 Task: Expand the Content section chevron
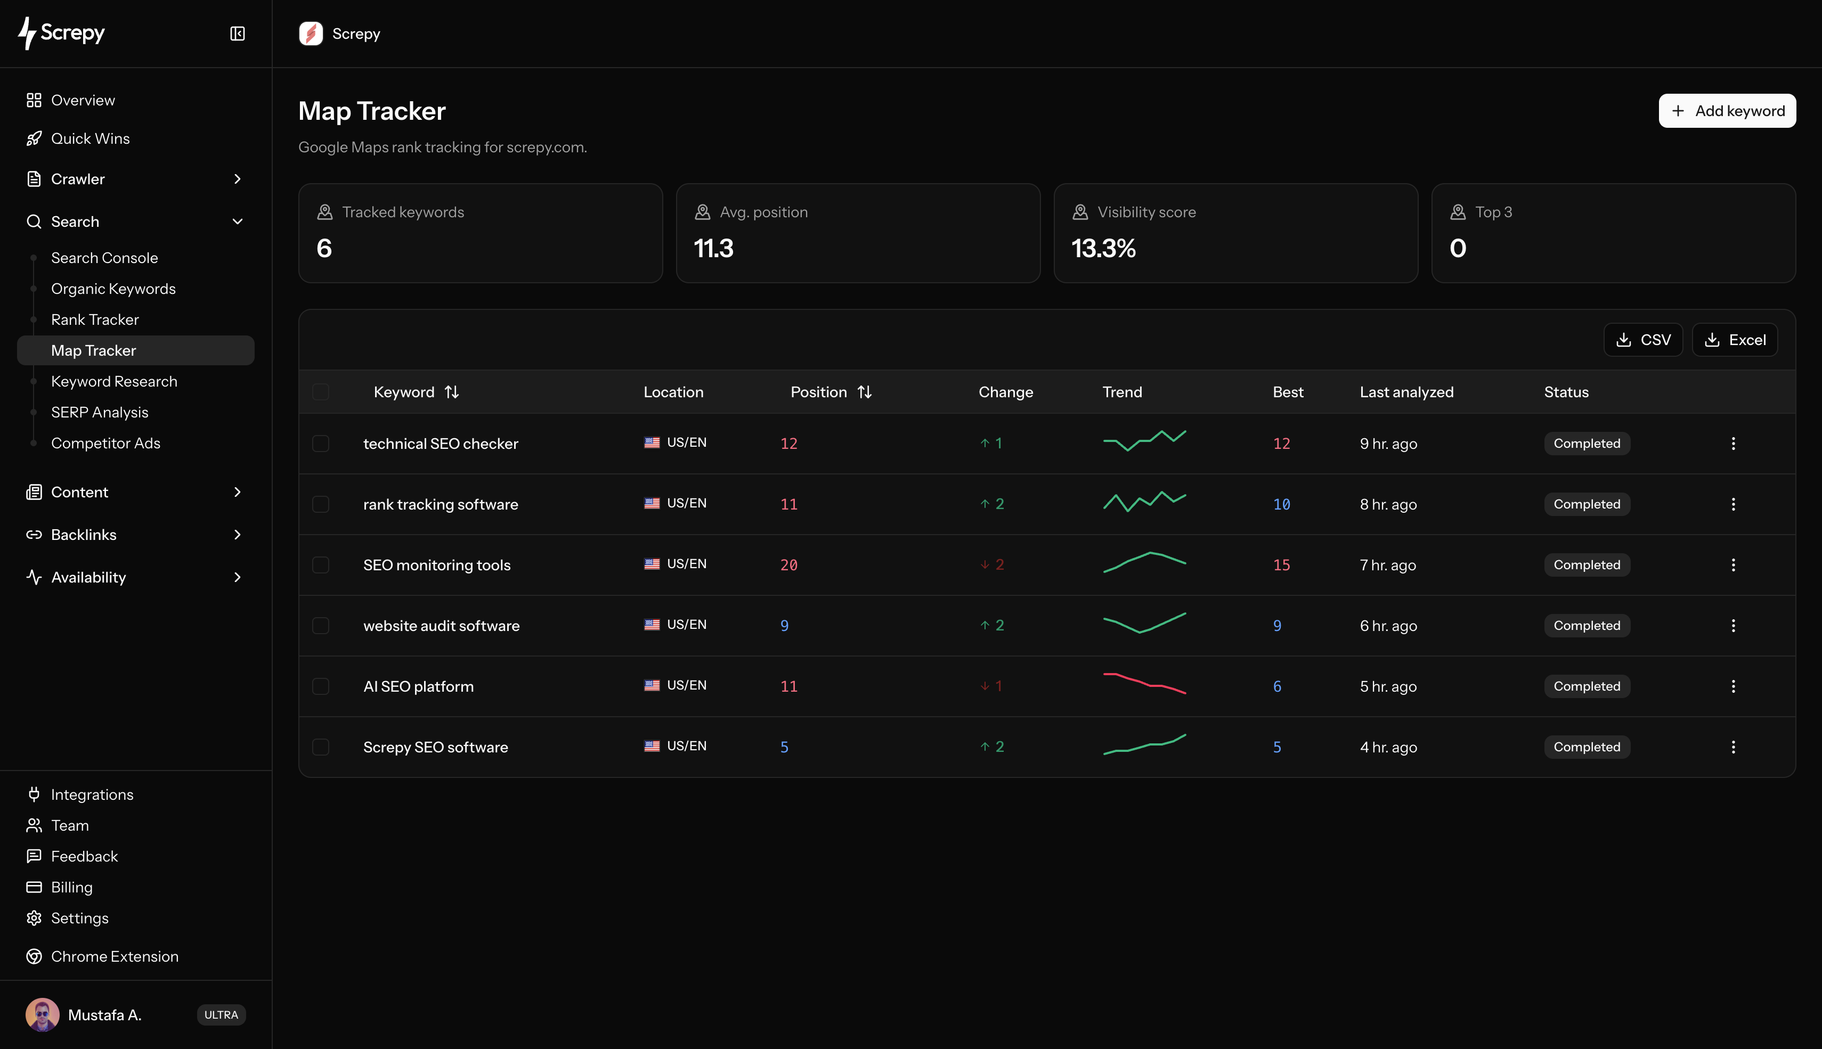tap(237, 492)
